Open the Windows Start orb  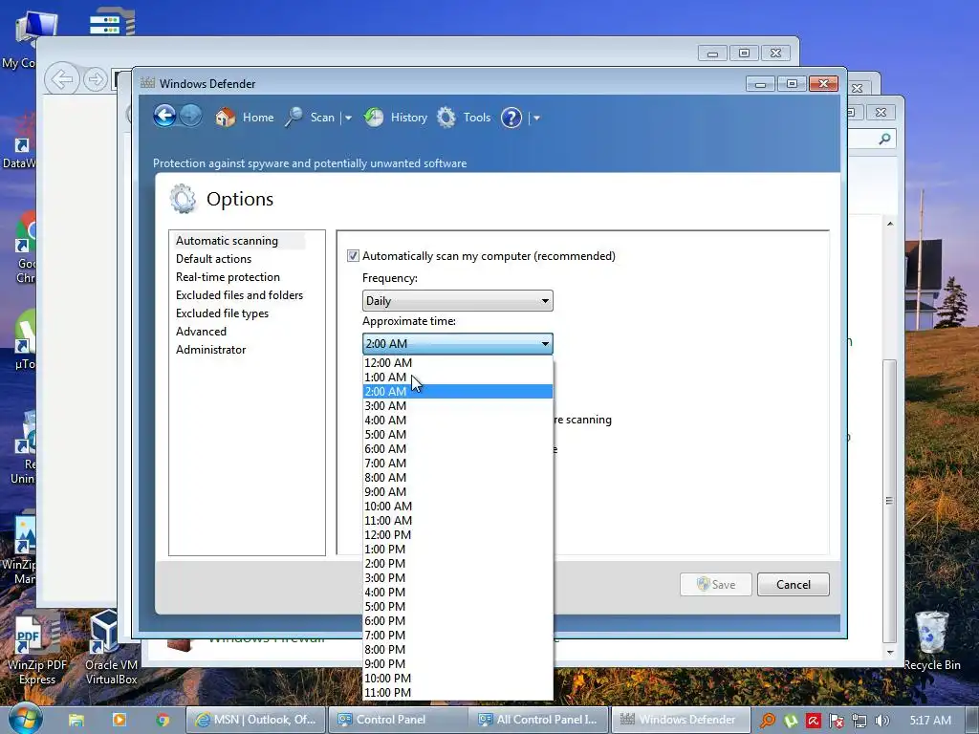[x=26, y=718]
